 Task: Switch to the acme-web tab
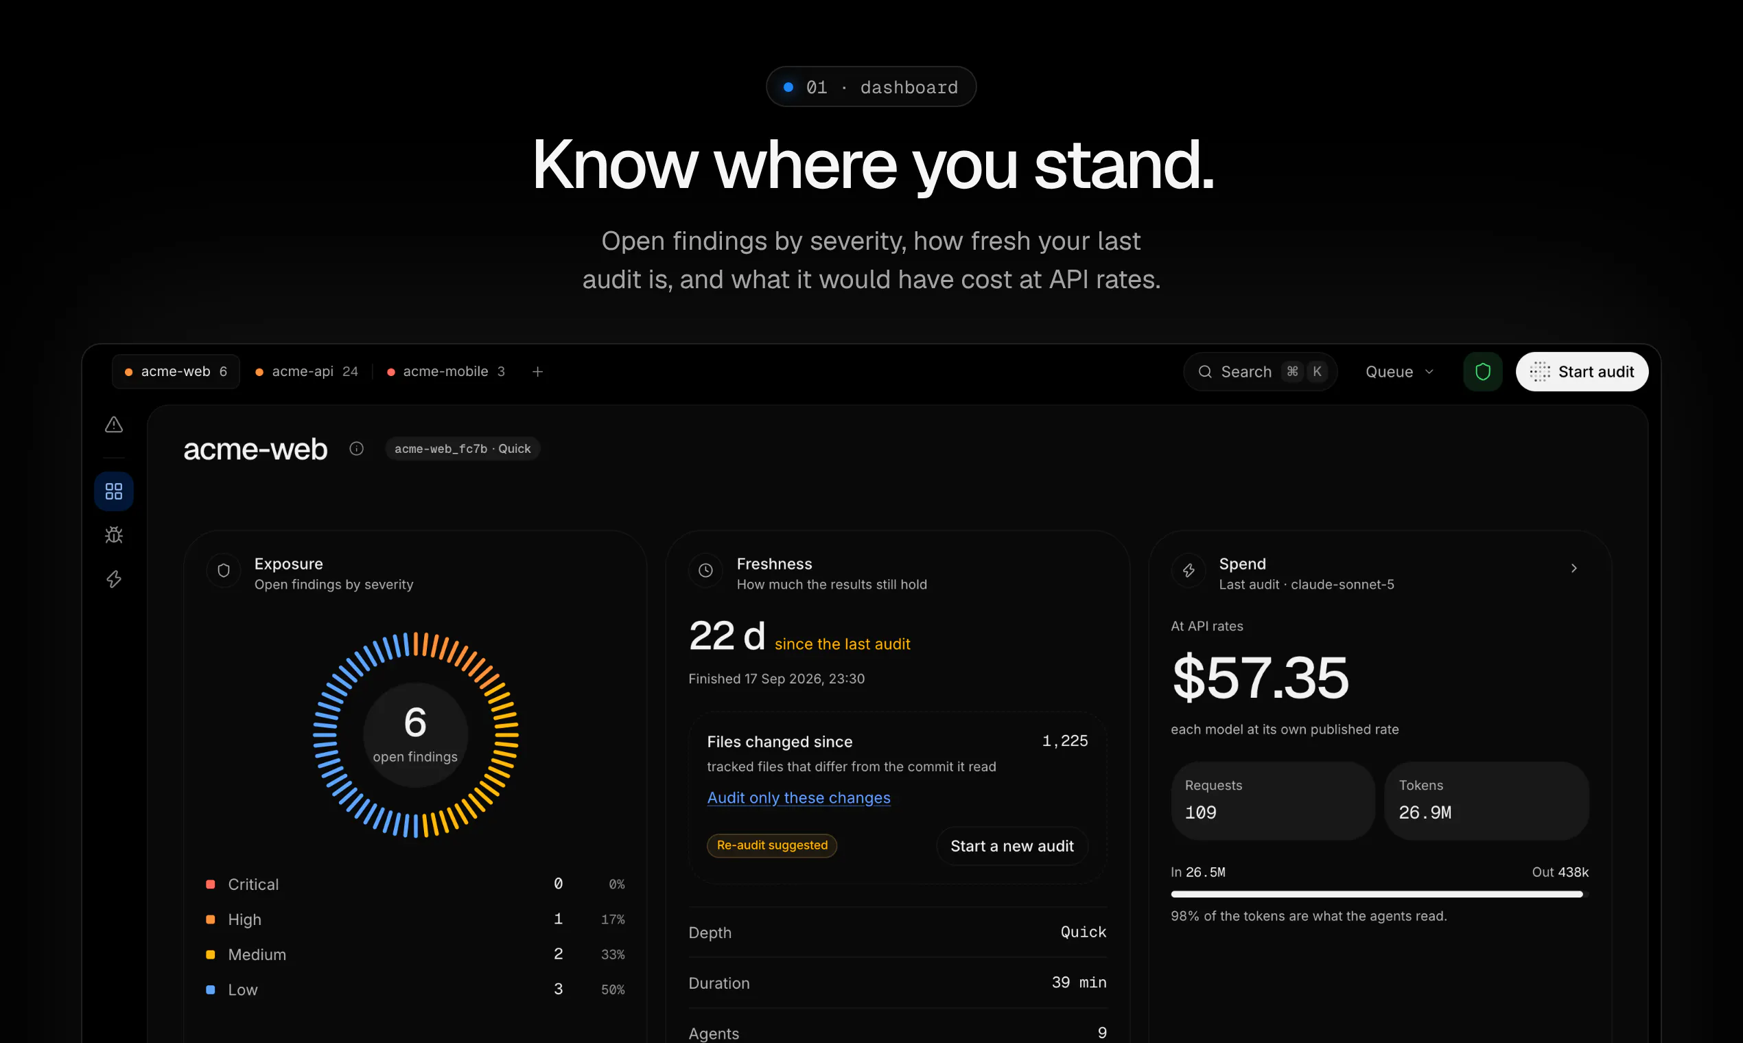pyautogui.click(x=176, y=372)
